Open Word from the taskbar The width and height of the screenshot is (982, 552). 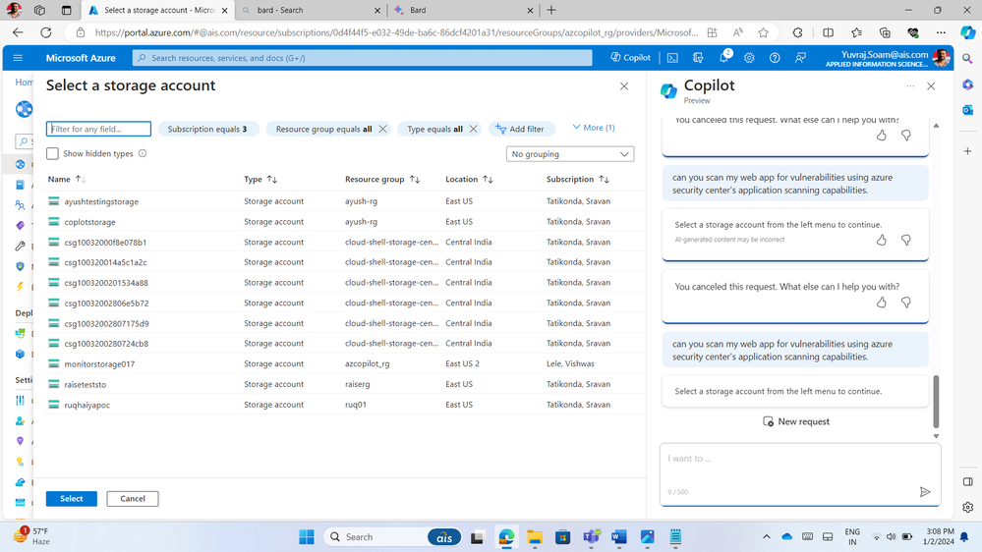618,537
